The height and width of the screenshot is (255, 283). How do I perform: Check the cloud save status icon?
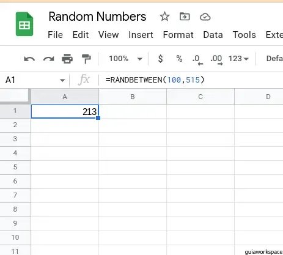pos(205,17)
